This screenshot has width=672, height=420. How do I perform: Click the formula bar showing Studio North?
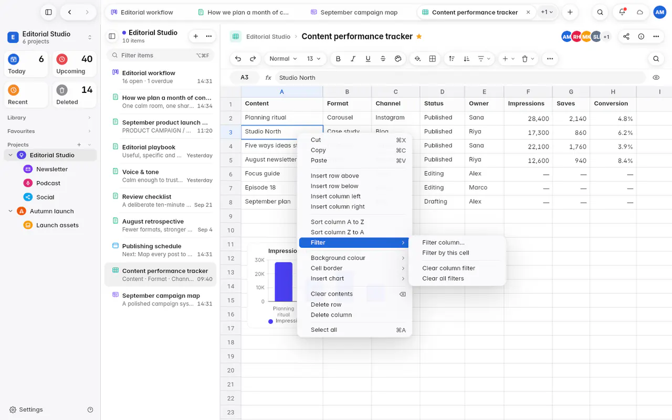(x=460, y=77)
